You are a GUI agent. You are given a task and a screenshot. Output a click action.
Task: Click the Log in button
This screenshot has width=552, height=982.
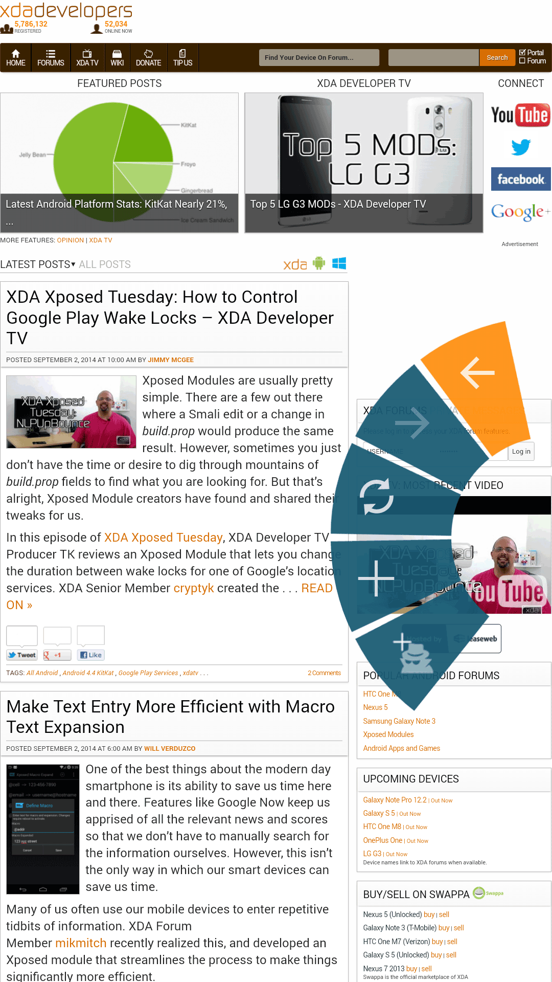(521, 452)
